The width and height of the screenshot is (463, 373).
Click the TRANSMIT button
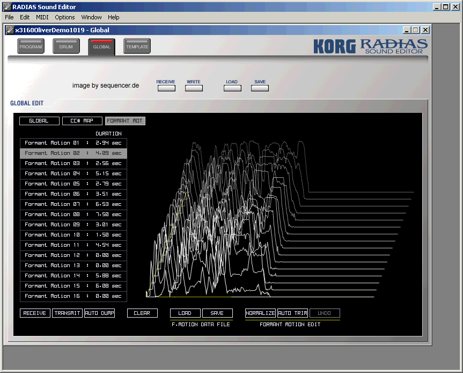pyautogui.click(x=67, y=313)
